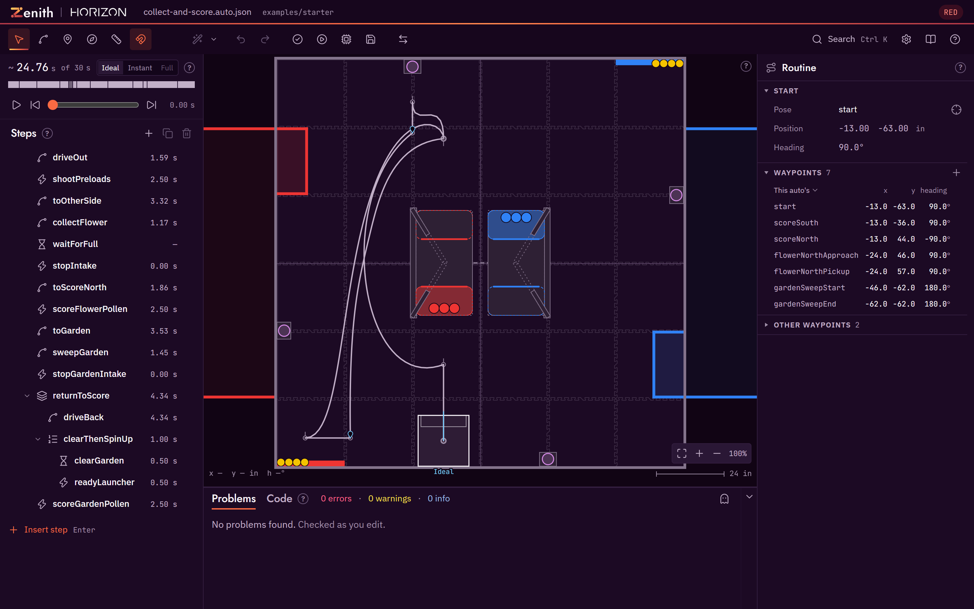Image resolution: width=974 pixels, height=609 pixels.
Task: Click the magic wand auto tool
Action: 198,39
